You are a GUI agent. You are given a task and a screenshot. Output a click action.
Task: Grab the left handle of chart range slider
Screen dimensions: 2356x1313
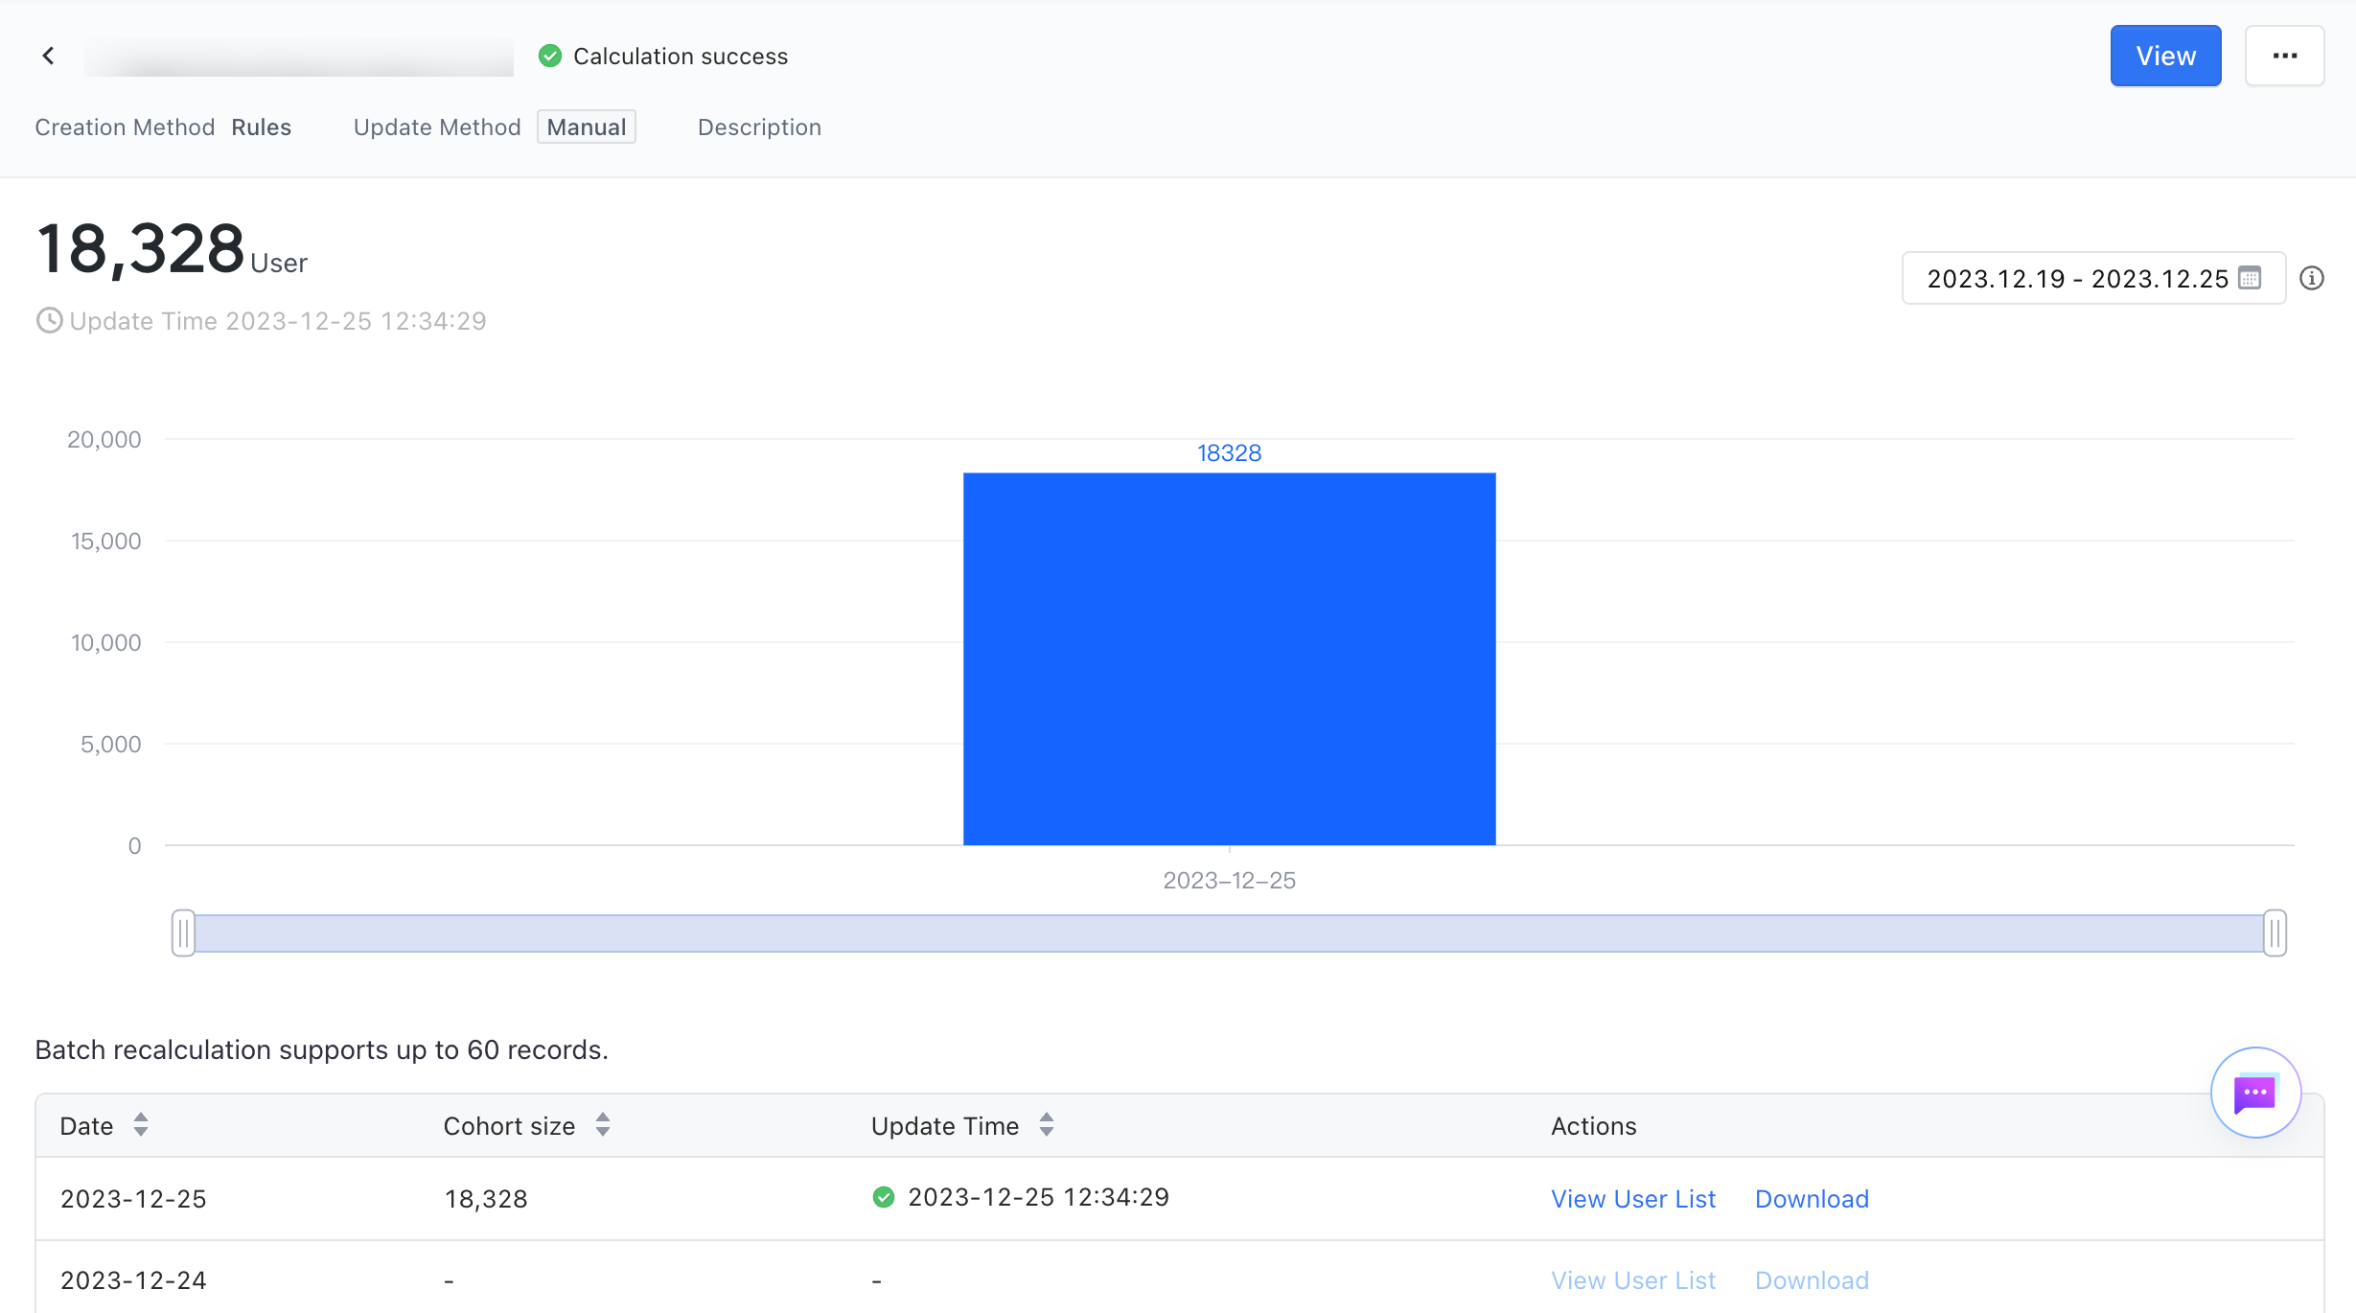tap(183, 933)
